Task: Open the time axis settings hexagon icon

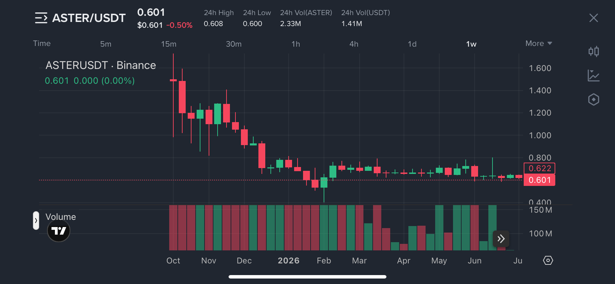Action: pos(548,260)
